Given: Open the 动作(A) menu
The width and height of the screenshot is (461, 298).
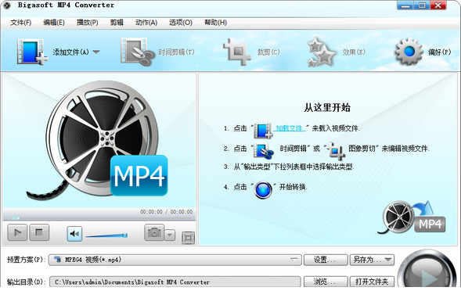Looking at the screenshot, I should click(146, 23).
